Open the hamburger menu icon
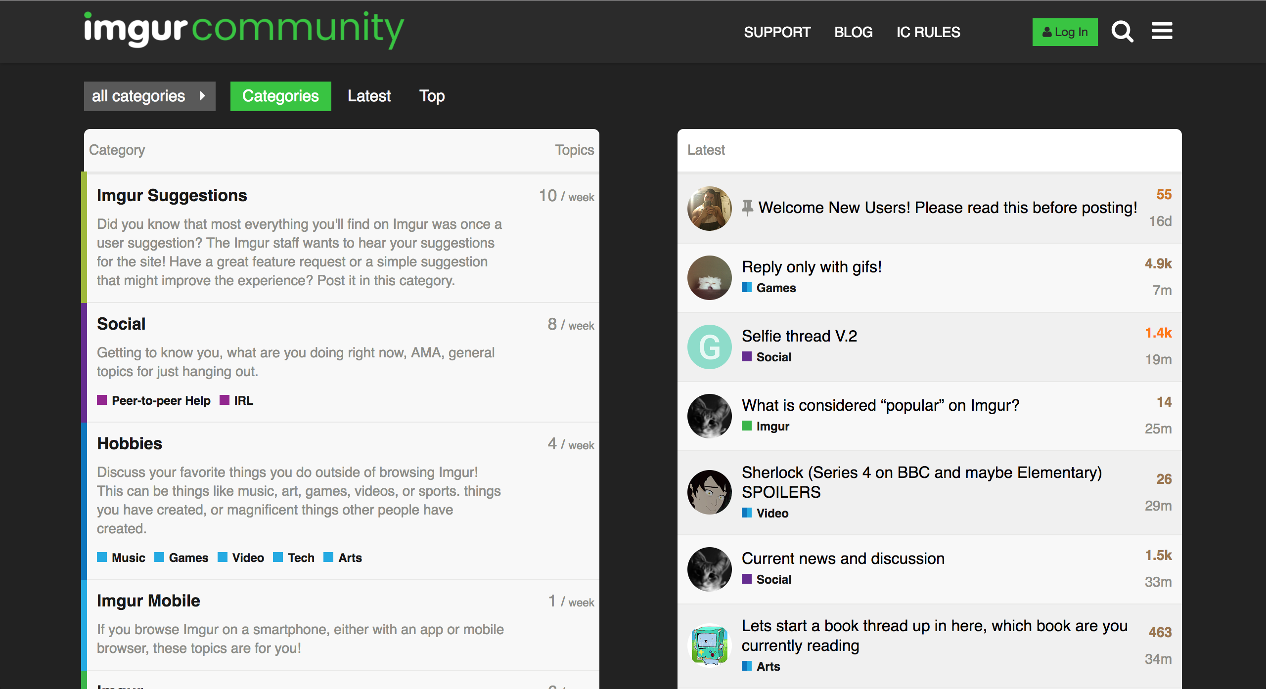1266x689 pixels. (x=1163, y=32)
